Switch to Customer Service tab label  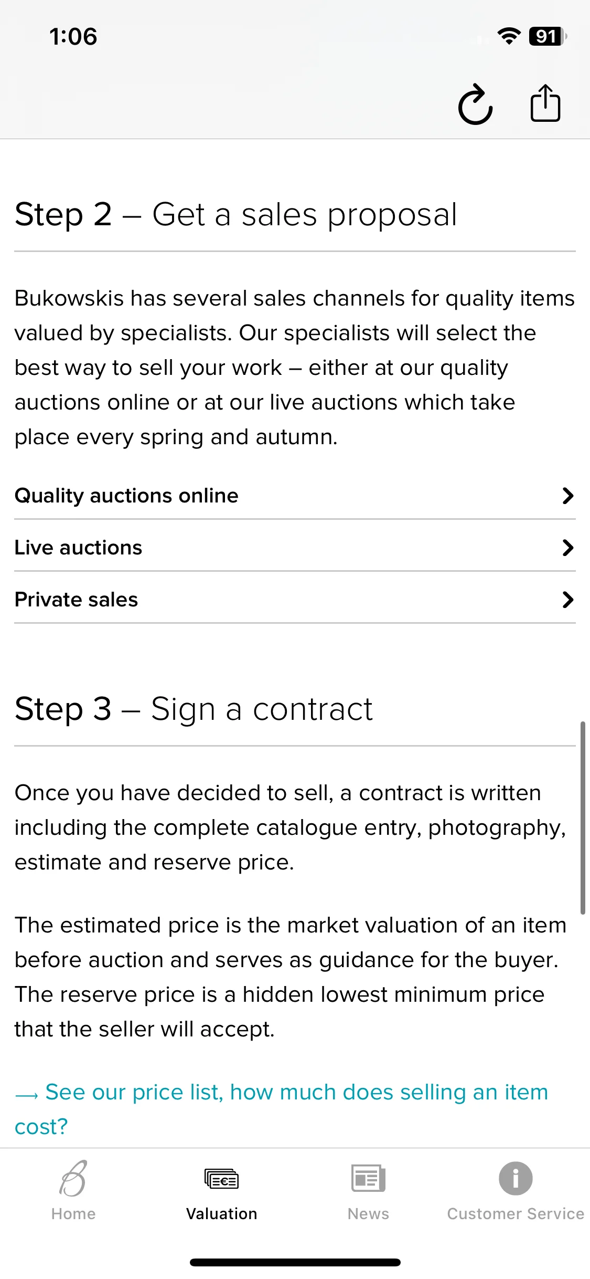pyautogui.click(x=516, y=1214)
